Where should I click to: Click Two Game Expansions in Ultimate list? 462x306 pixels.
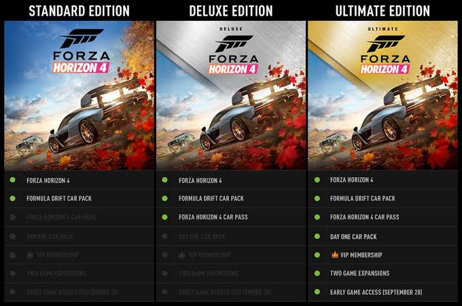point(360,273)
